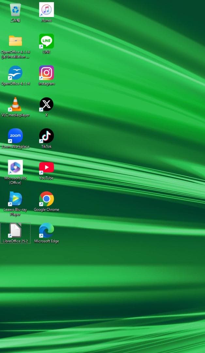Select the Recycle Bin (ごみ箱) icon
The image size is (205, 353).
pos(15,10)
